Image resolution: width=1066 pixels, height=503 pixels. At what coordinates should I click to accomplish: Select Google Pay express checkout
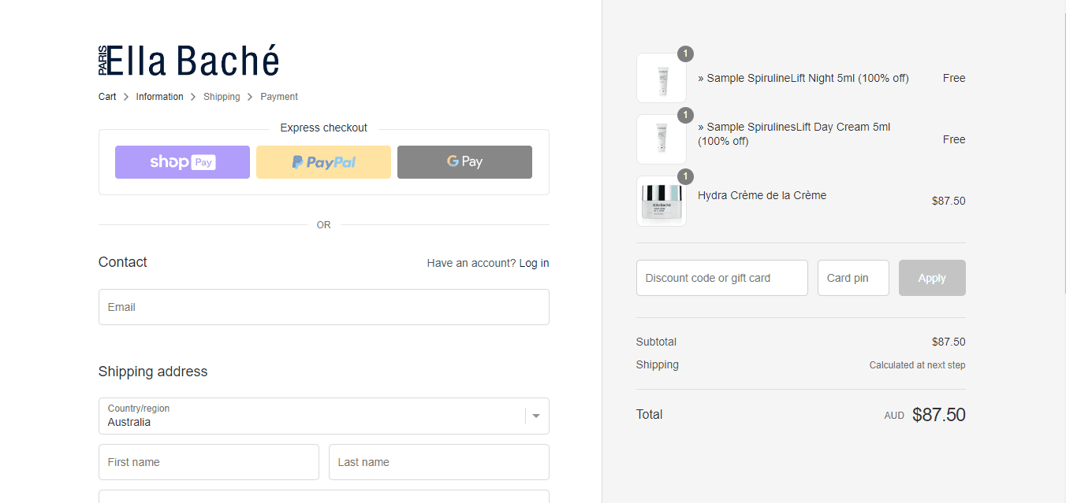point(464,162)
